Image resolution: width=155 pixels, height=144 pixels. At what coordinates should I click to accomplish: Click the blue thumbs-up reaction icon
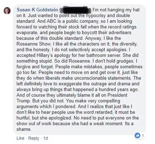(x=137, y=135)
